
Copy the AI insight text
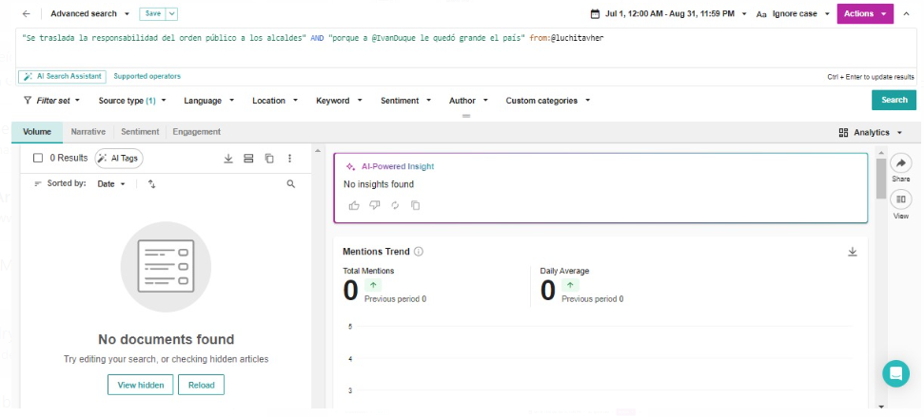point(416,205)
